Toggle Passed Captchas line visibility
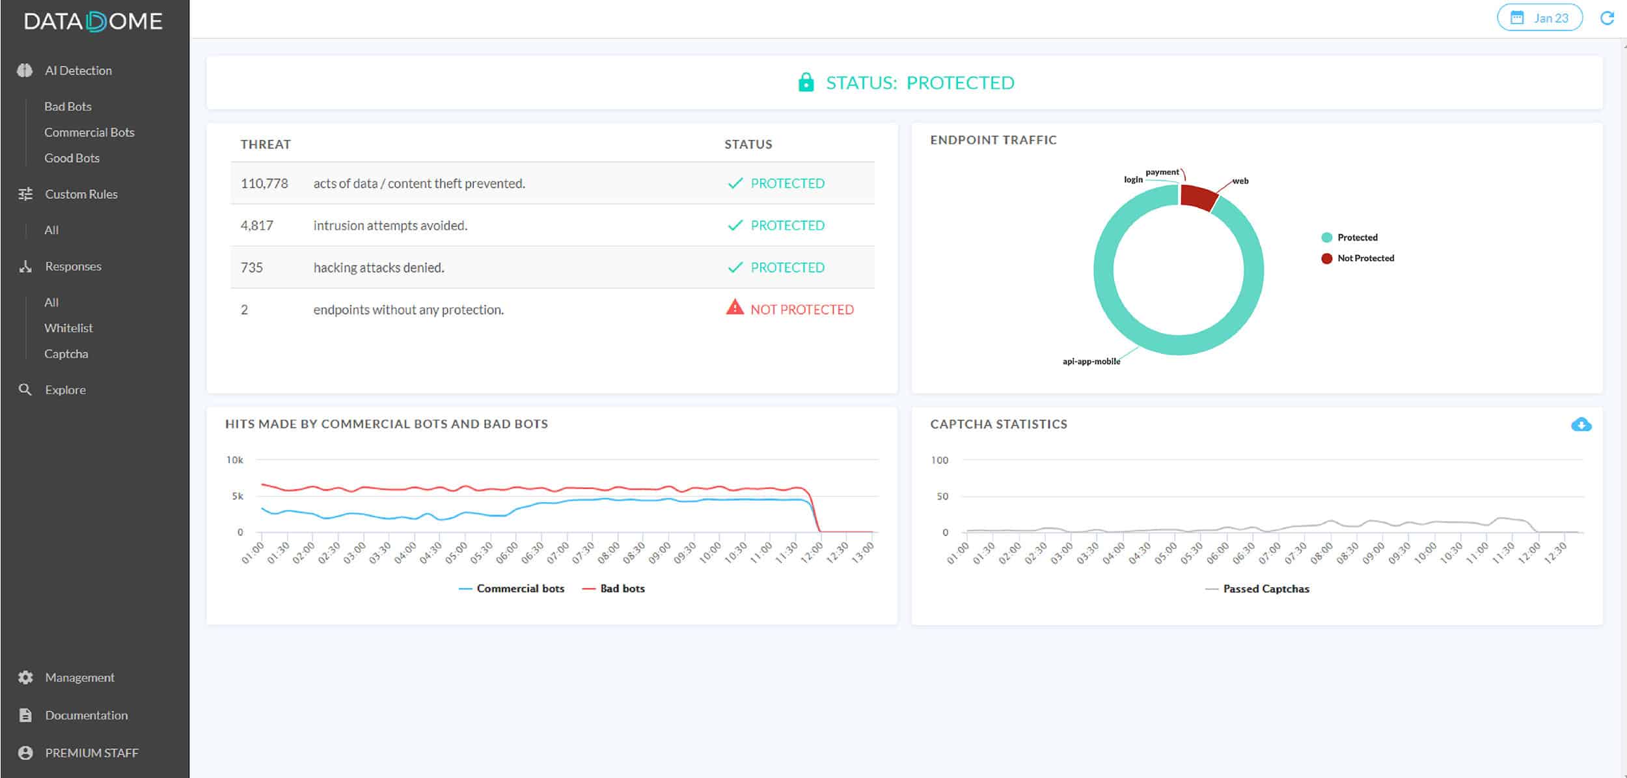Screen dimensions: 1627x778 coord(1256,588)
